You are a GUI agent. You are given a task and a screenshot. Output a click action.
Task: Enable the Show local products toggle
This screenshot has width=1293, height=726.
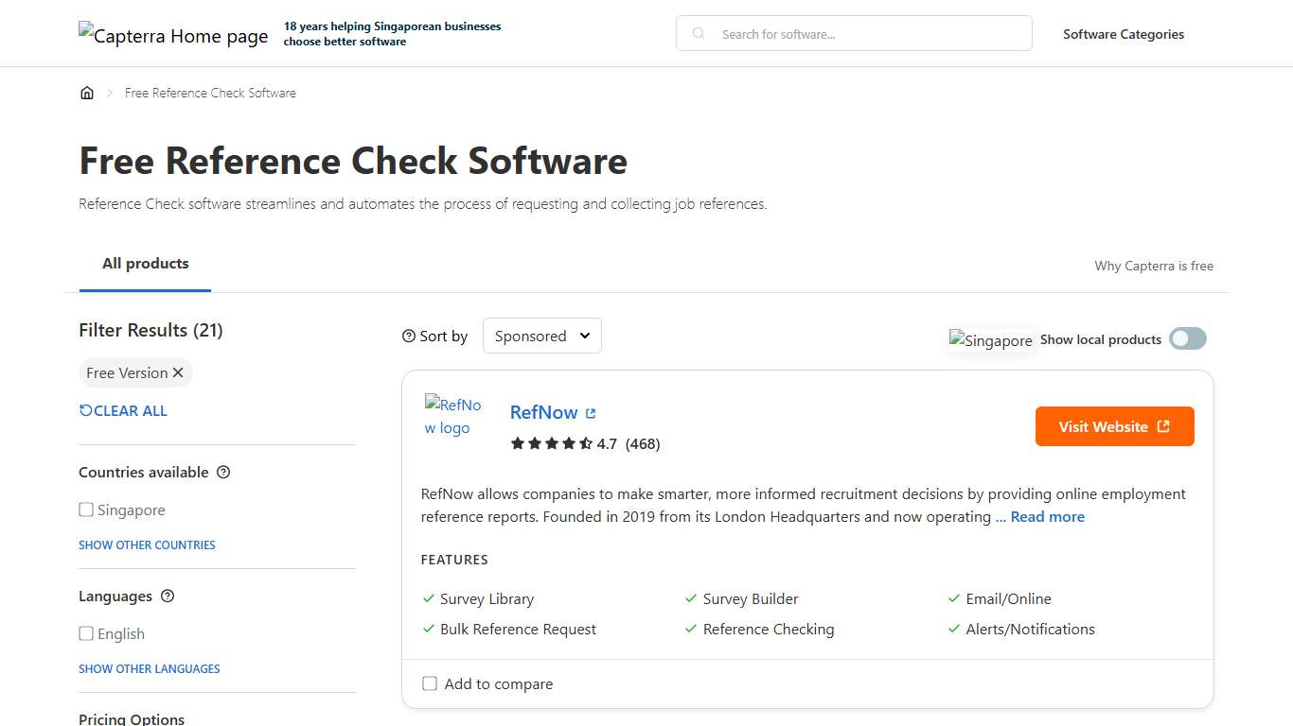click(x=1187, y=338)
